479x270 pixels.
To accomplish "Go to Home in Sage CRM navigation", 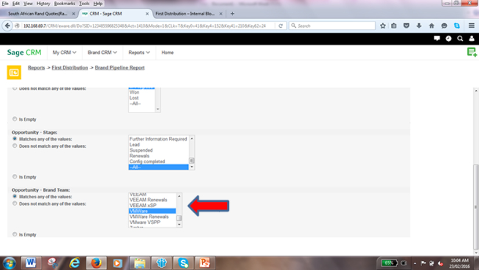I will tap(168, 53).
